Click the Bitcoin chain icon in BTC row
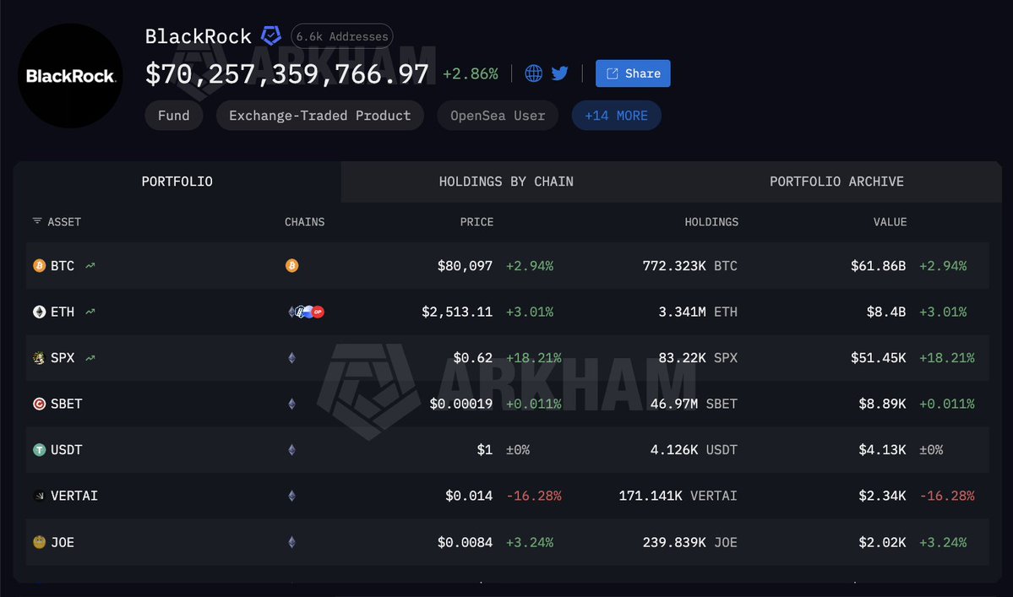 292,265
